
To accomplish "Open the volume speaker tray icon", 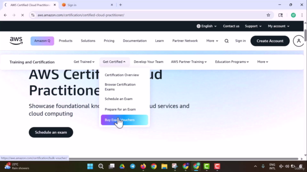I will click(287, 166).
